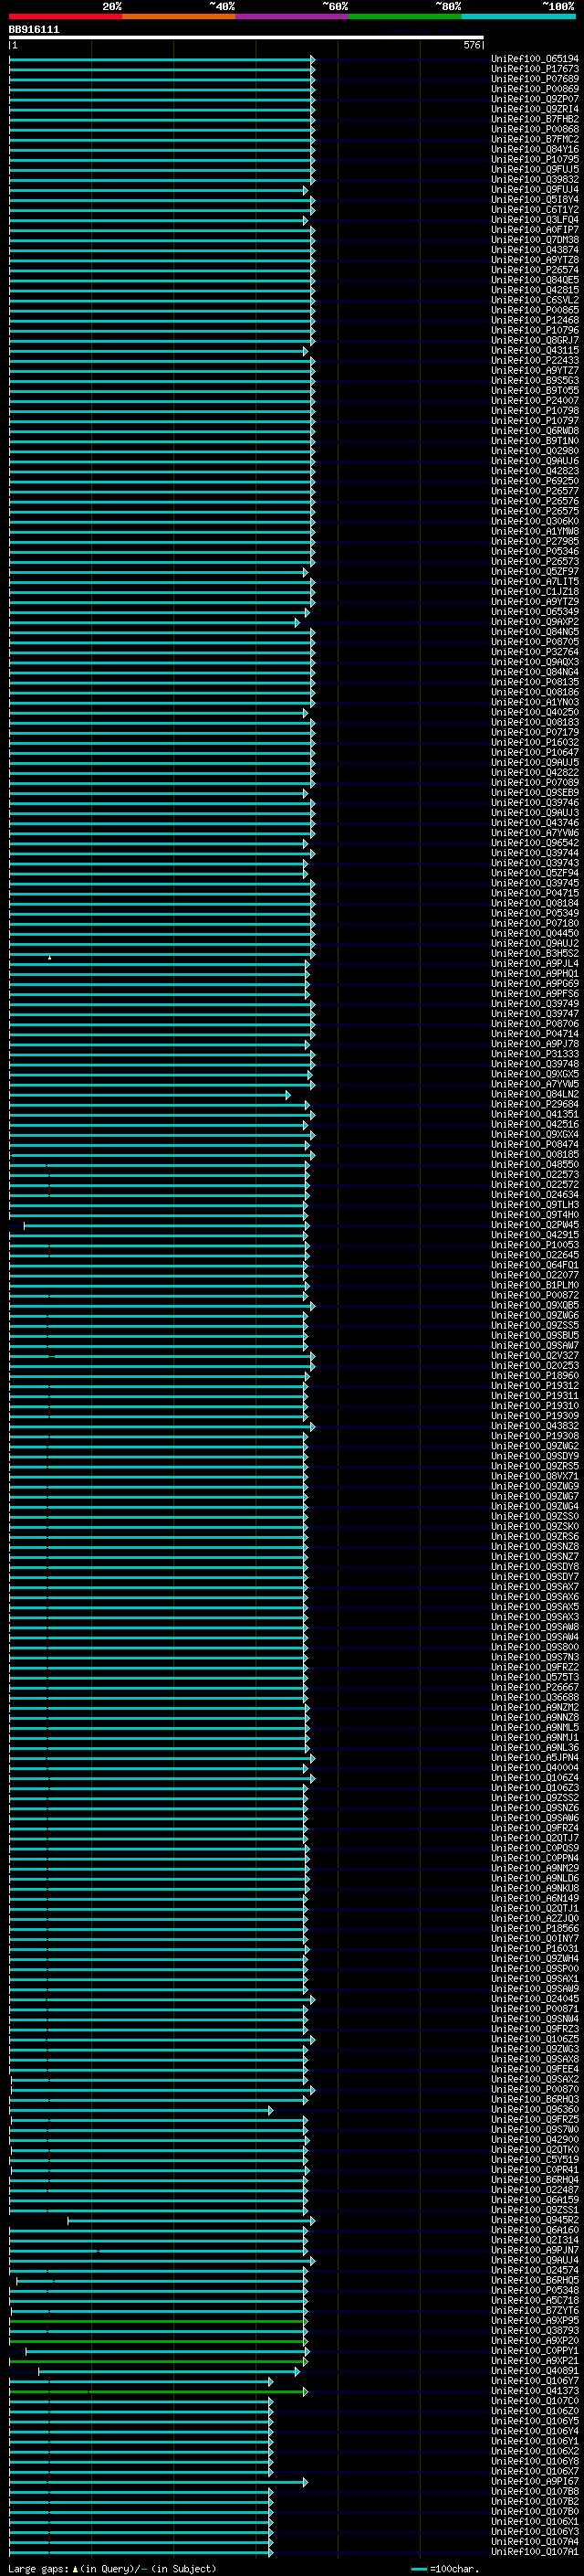
Task: Select the UniRef100_P10796 label
Action: [x=535, y=331]
